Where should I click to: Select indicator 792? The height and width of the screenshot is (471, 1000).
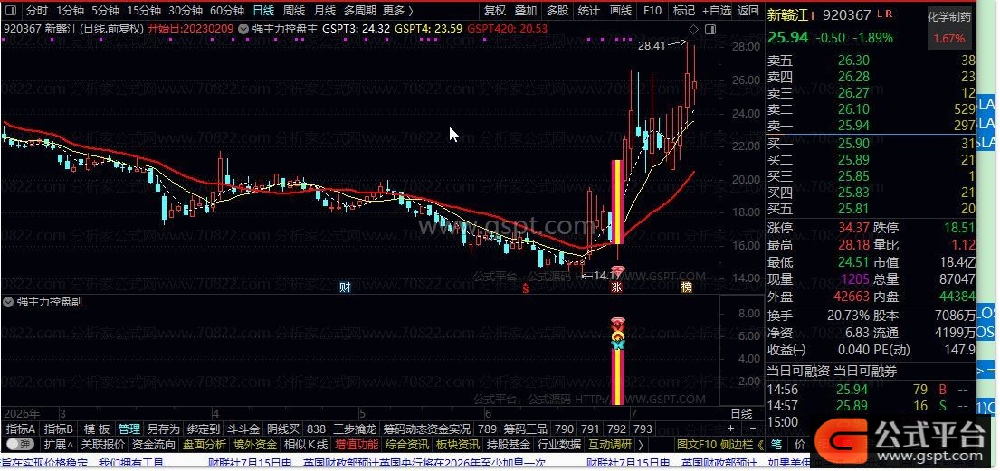tap(616, 429)
